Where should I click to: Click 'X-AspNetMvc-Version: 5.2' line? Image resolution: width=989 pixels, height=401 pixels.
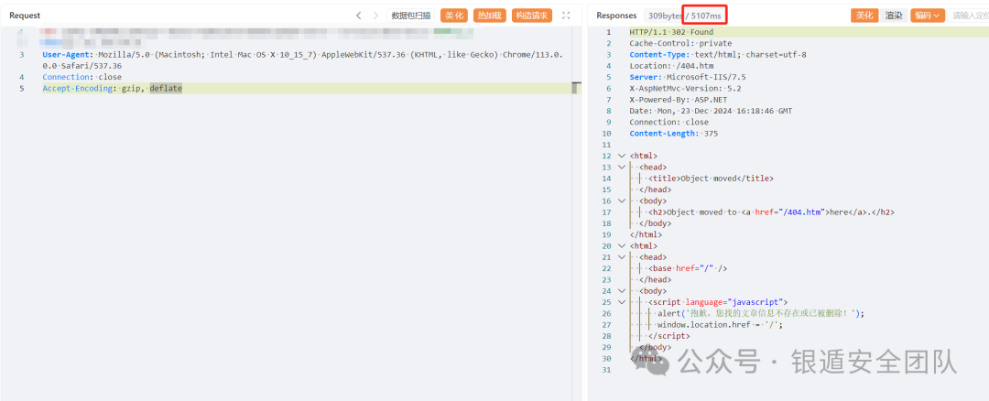685,88
